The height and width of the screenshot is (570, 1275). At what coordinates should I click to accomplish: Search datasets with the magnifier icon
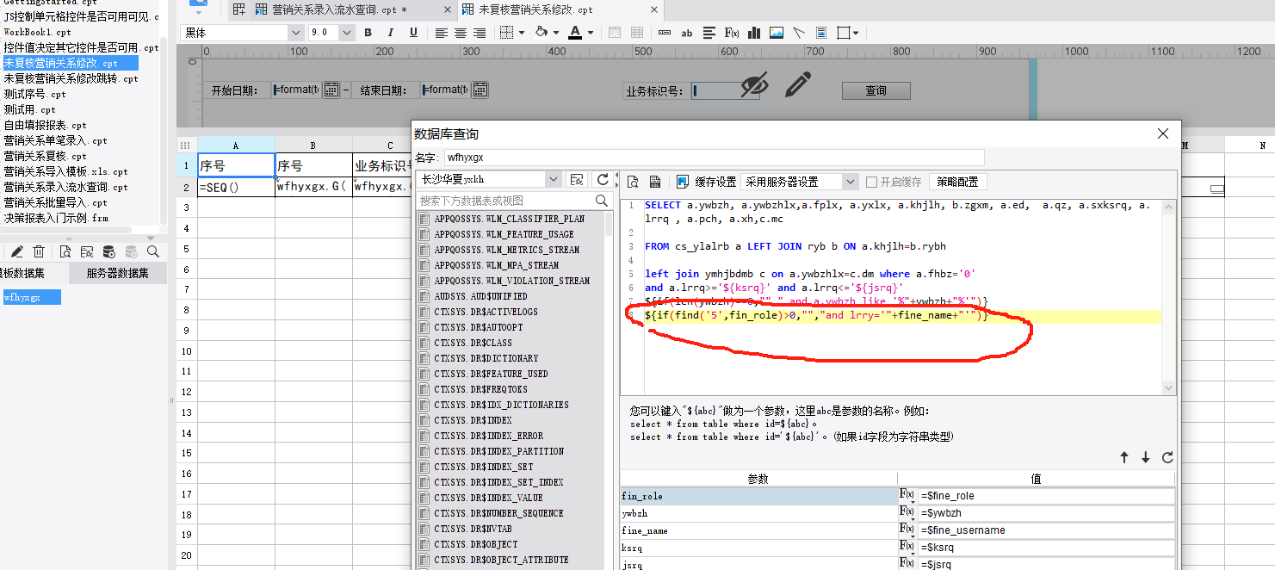153,251
